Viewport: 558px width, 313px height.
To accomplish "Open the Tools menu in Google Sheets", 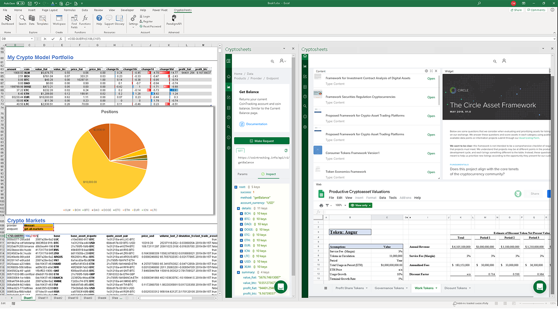I will [393, 198].
